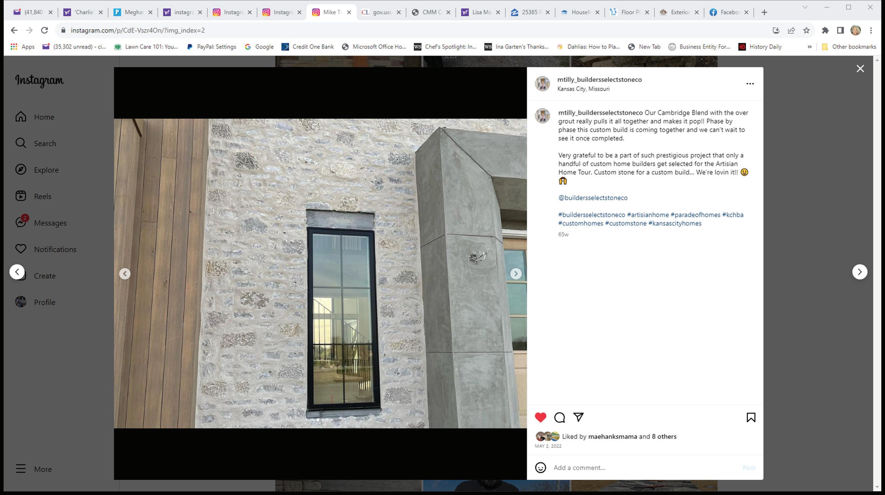Image resolution: width=885 pixels, height=495 pixels.
Task: Open the @buildersselectstoneco mention link
Action: (593, 198)
